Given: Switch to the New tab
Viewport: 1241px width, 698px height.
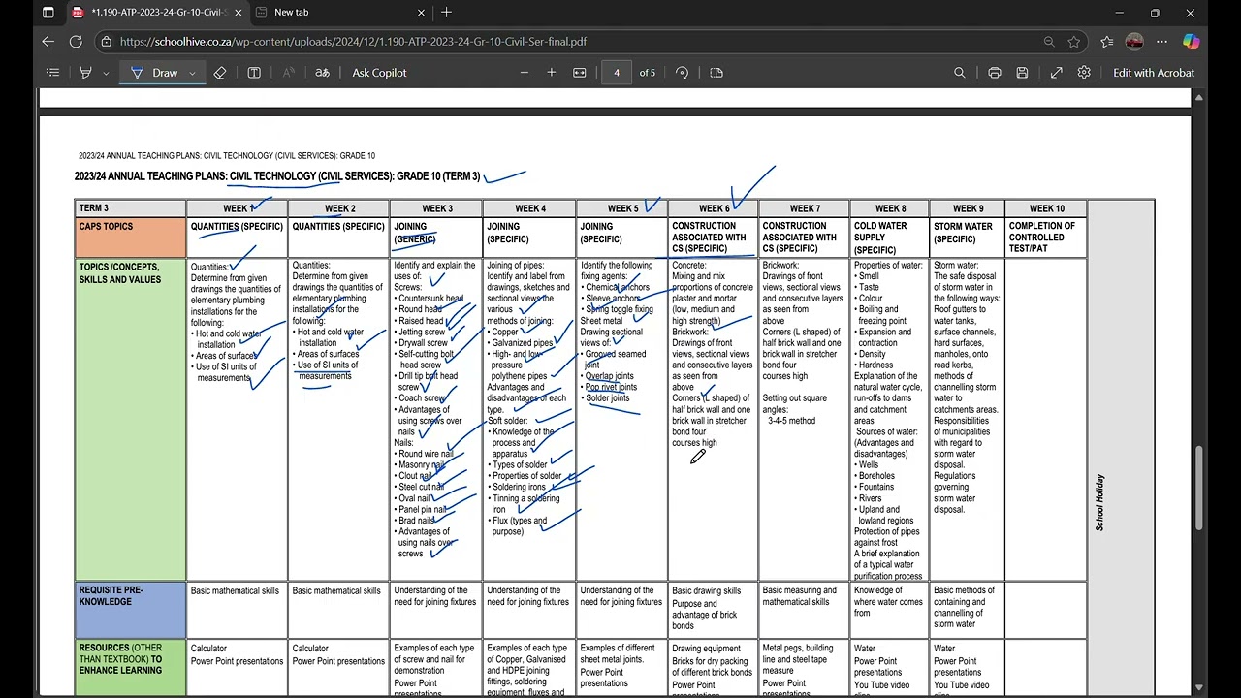Looking at the screenshot, I should click(339, 13).
